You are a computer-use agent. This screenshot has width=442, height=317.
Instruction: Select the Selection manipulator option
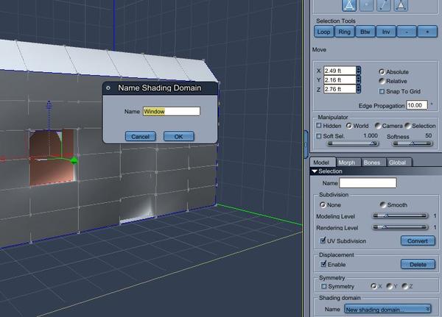tap(407, 126)
